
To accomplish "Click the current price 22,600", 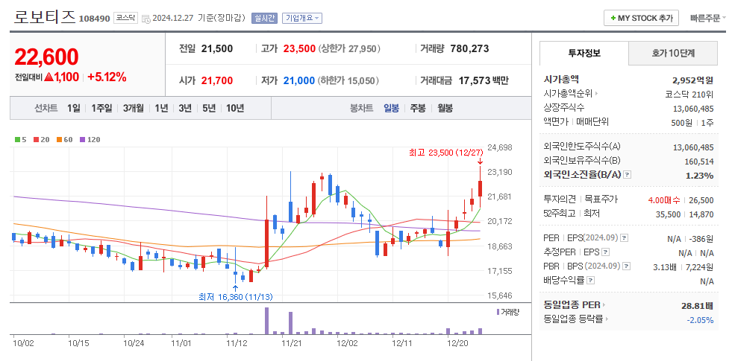I will click(x=46, y=57).
